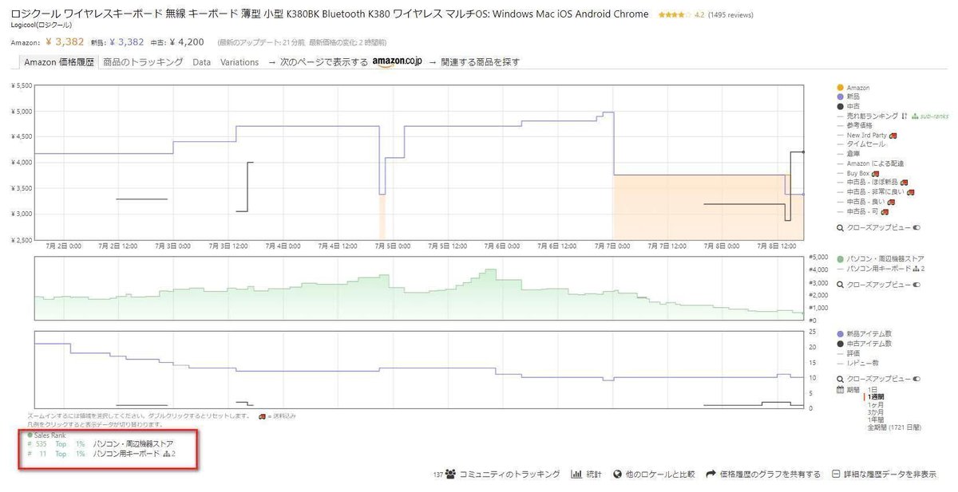Click the Logicool(ロジクール) brand link
Screen dimensions: 958x492
tap(42, 26)
